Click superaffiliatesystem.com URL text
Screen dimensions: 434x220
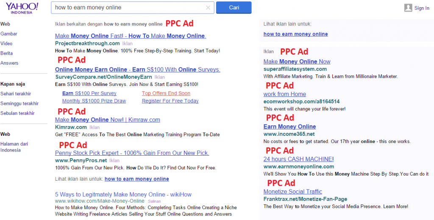(x=295, y=69)
